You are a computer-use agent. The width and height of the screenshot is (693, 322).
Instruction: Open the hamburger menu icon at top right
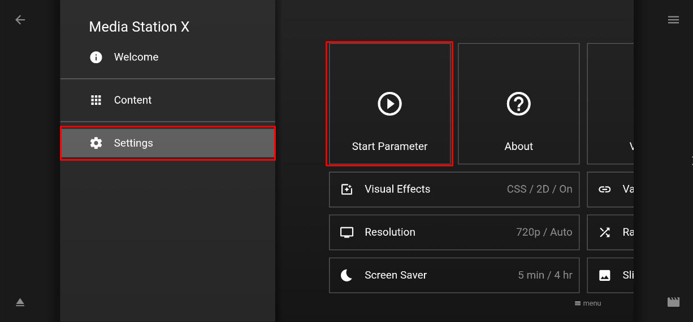673,20
